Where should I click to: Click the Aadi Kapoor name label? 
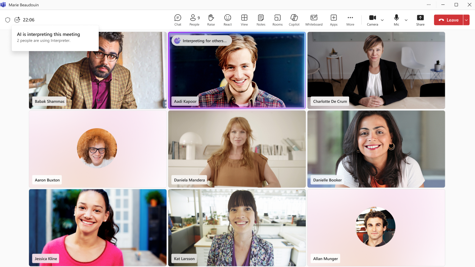coord(185,101)
